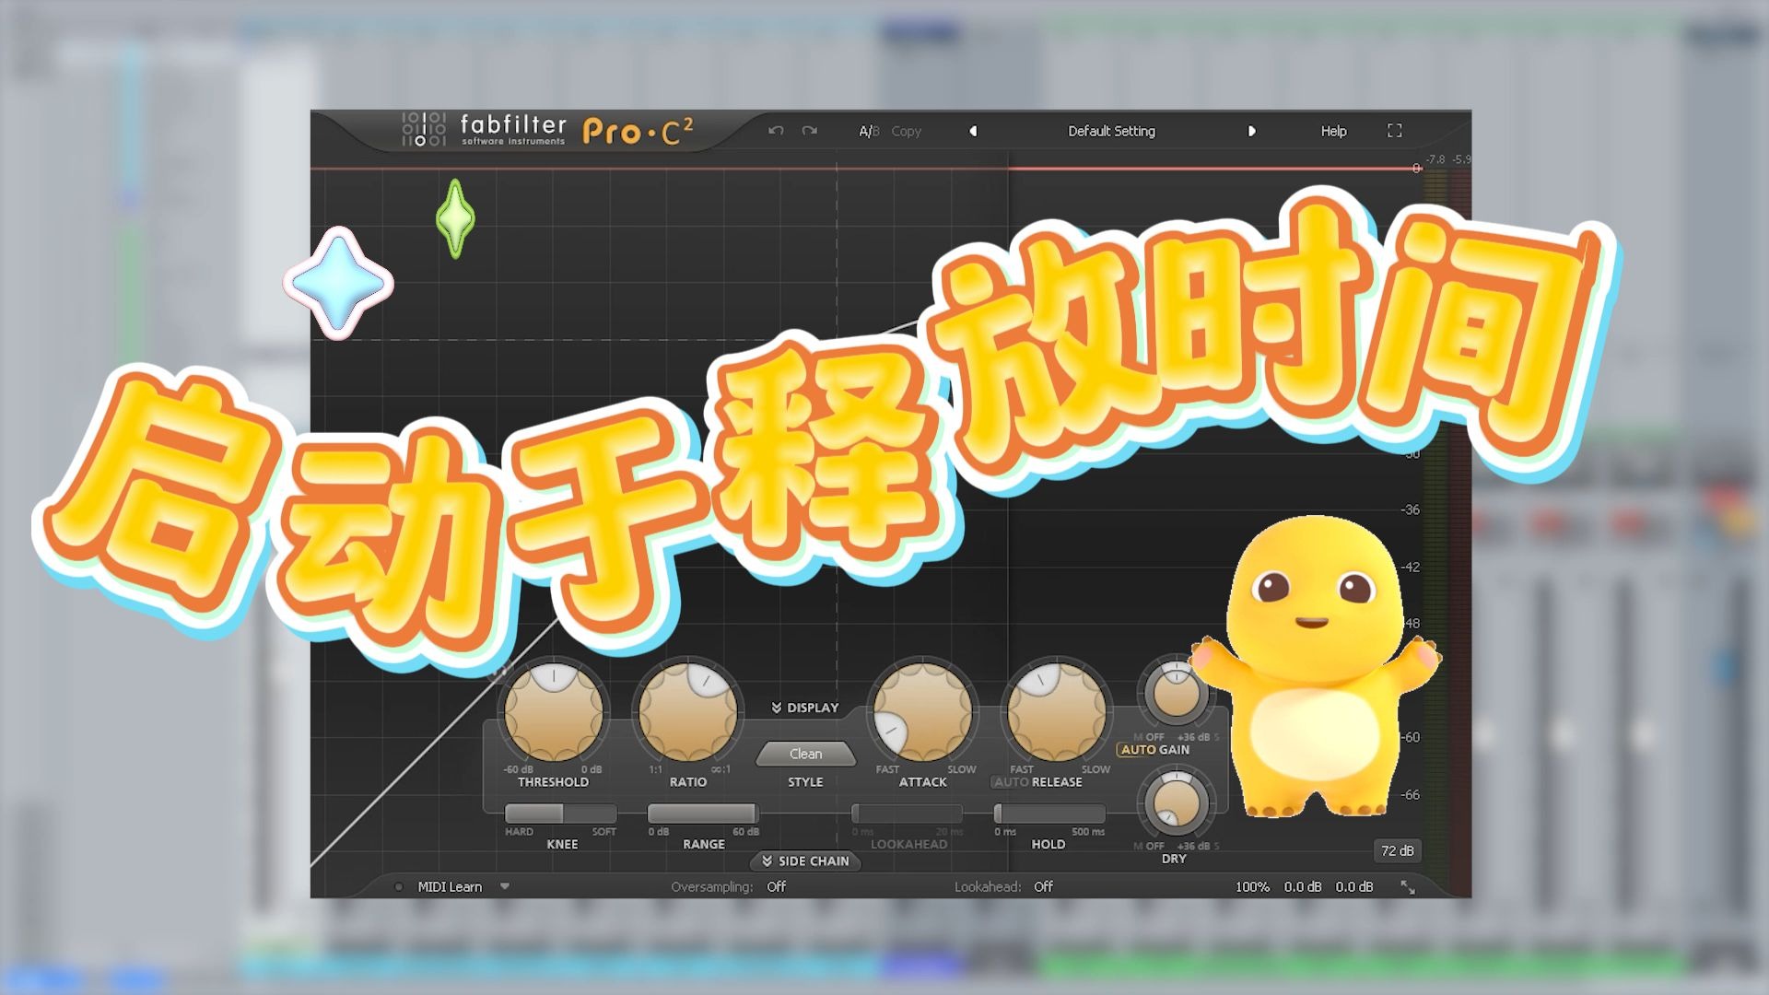
Task: Click the undo arrow in the FabFilter header
Action: click(776, 131)
